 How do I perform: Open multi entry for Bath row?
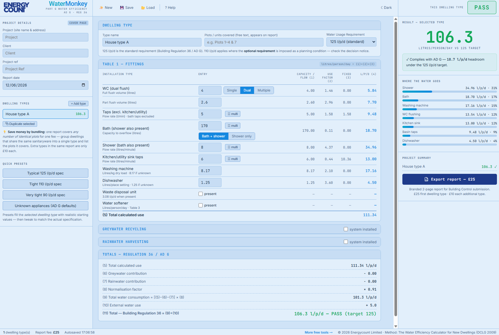[x=233, y=126]
